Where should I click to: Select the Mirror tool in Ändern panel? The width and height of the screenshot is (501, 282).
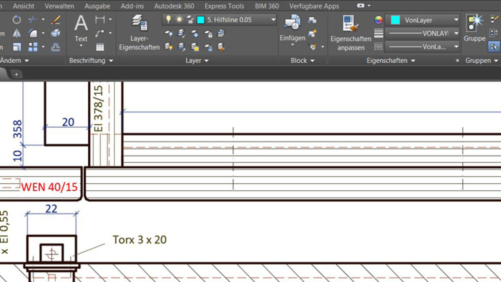click(17, 33)
